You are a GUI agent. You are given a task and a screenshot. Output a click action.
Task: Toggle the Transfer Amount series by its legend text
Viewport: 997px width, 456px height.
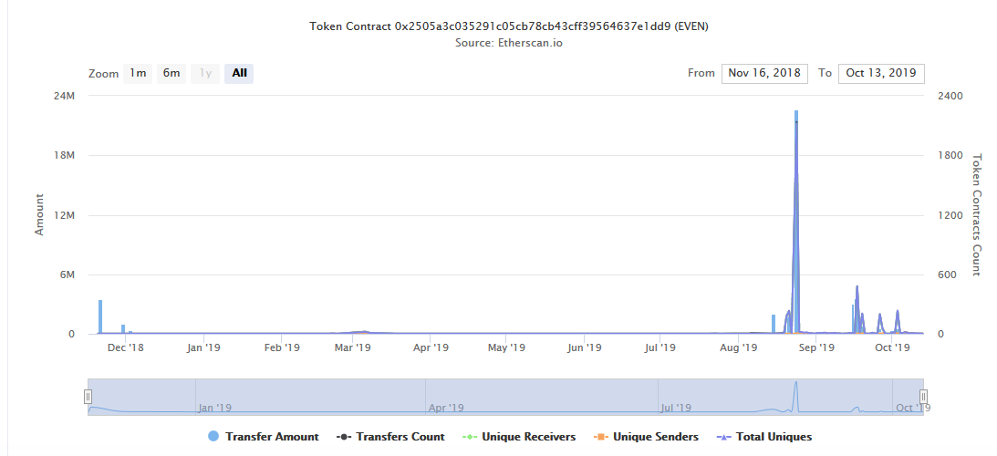(x=272, y=437)
